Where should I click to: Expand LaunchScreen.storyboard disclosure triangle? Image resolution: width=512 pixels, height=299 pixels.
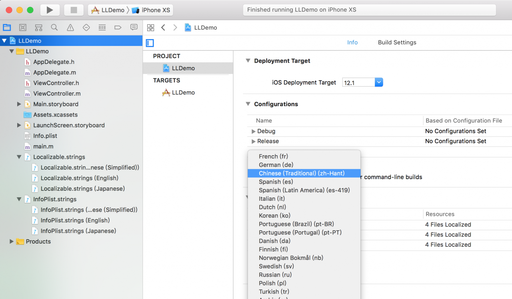[19, 125]
